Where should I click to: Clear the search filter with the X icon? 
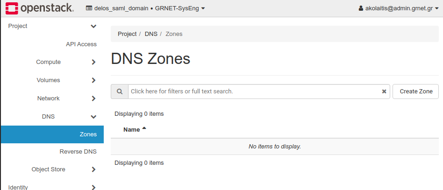[384, 91]
